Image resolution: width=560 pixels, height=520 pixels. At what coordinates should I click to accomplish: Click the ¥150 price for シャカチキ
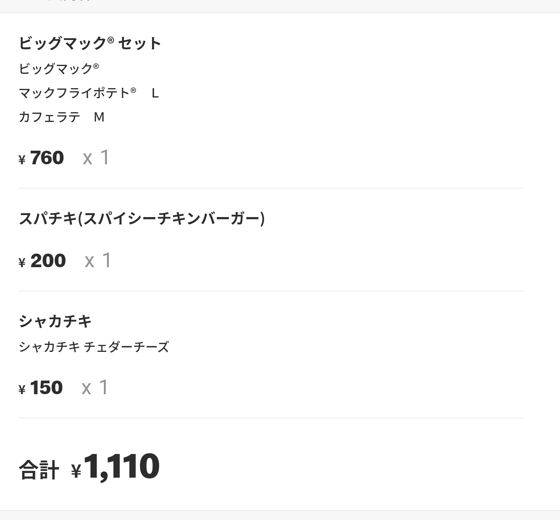[x=46, y=388]
